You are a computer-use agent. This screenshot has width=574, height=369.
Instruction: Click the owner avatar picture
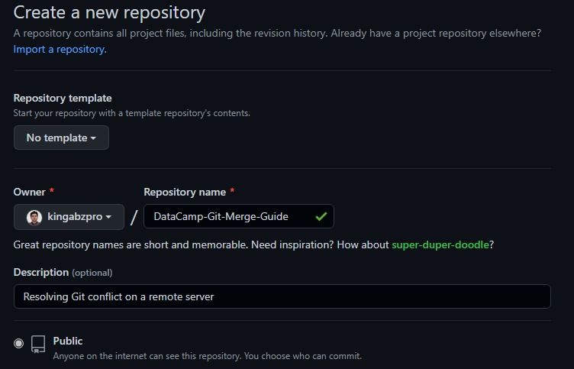pos(34,217)
